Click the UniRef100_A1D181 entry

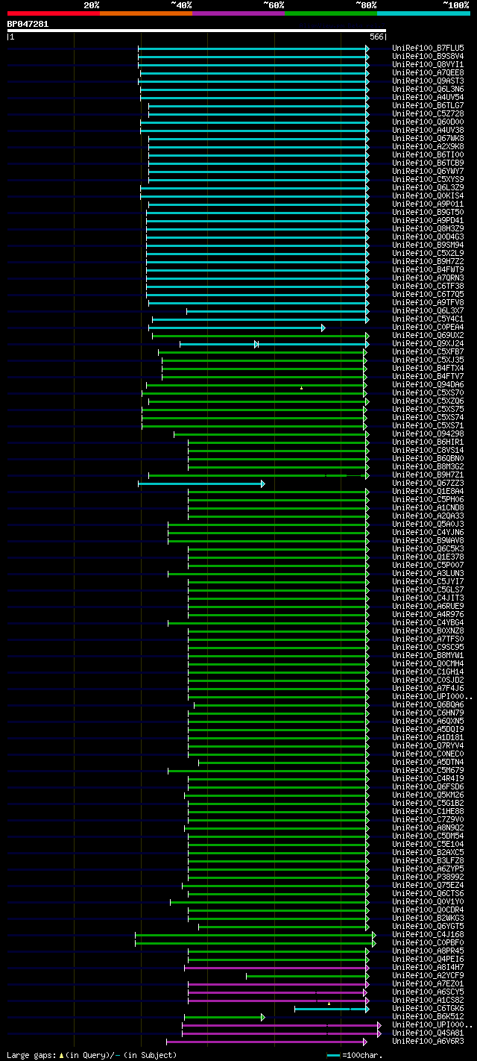pos(428,737)
